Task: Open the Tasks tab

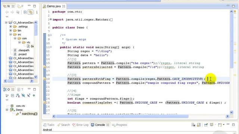Action: click(49, 125)
